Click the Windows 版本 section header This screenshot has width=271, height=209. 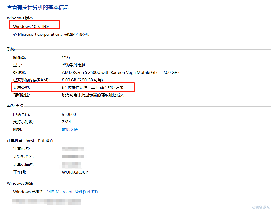(20, 18)
